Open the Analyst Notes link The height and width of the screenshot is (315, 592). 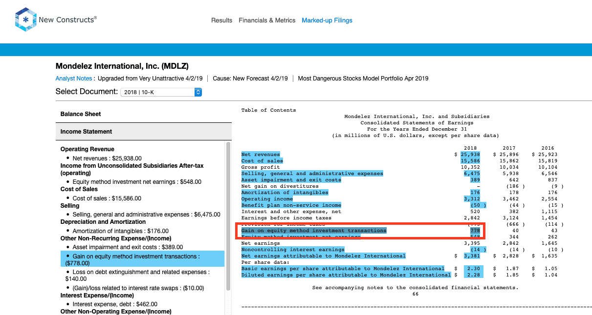74,79
